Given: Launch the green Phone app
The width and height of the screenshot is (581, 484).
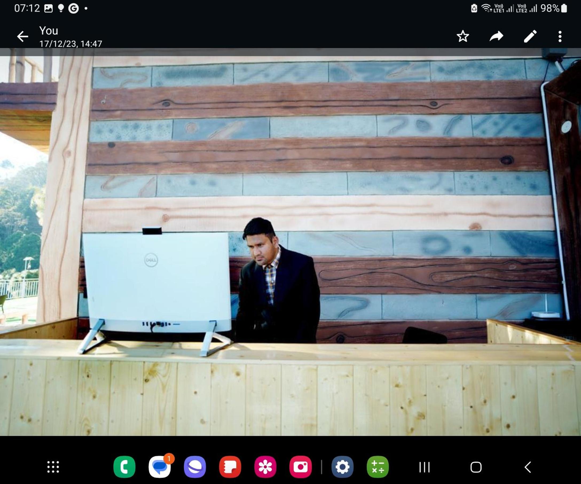Looking at the screenshot, I should coord(124,467).
